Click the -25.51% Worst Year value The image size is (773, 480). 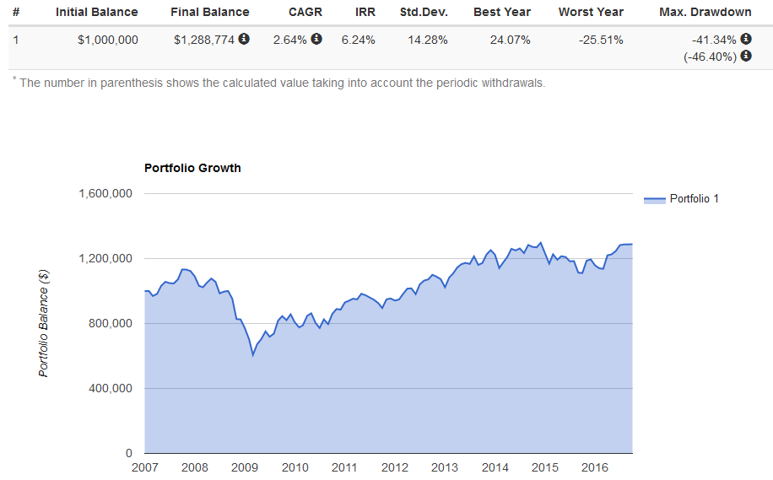click(601, 40)
